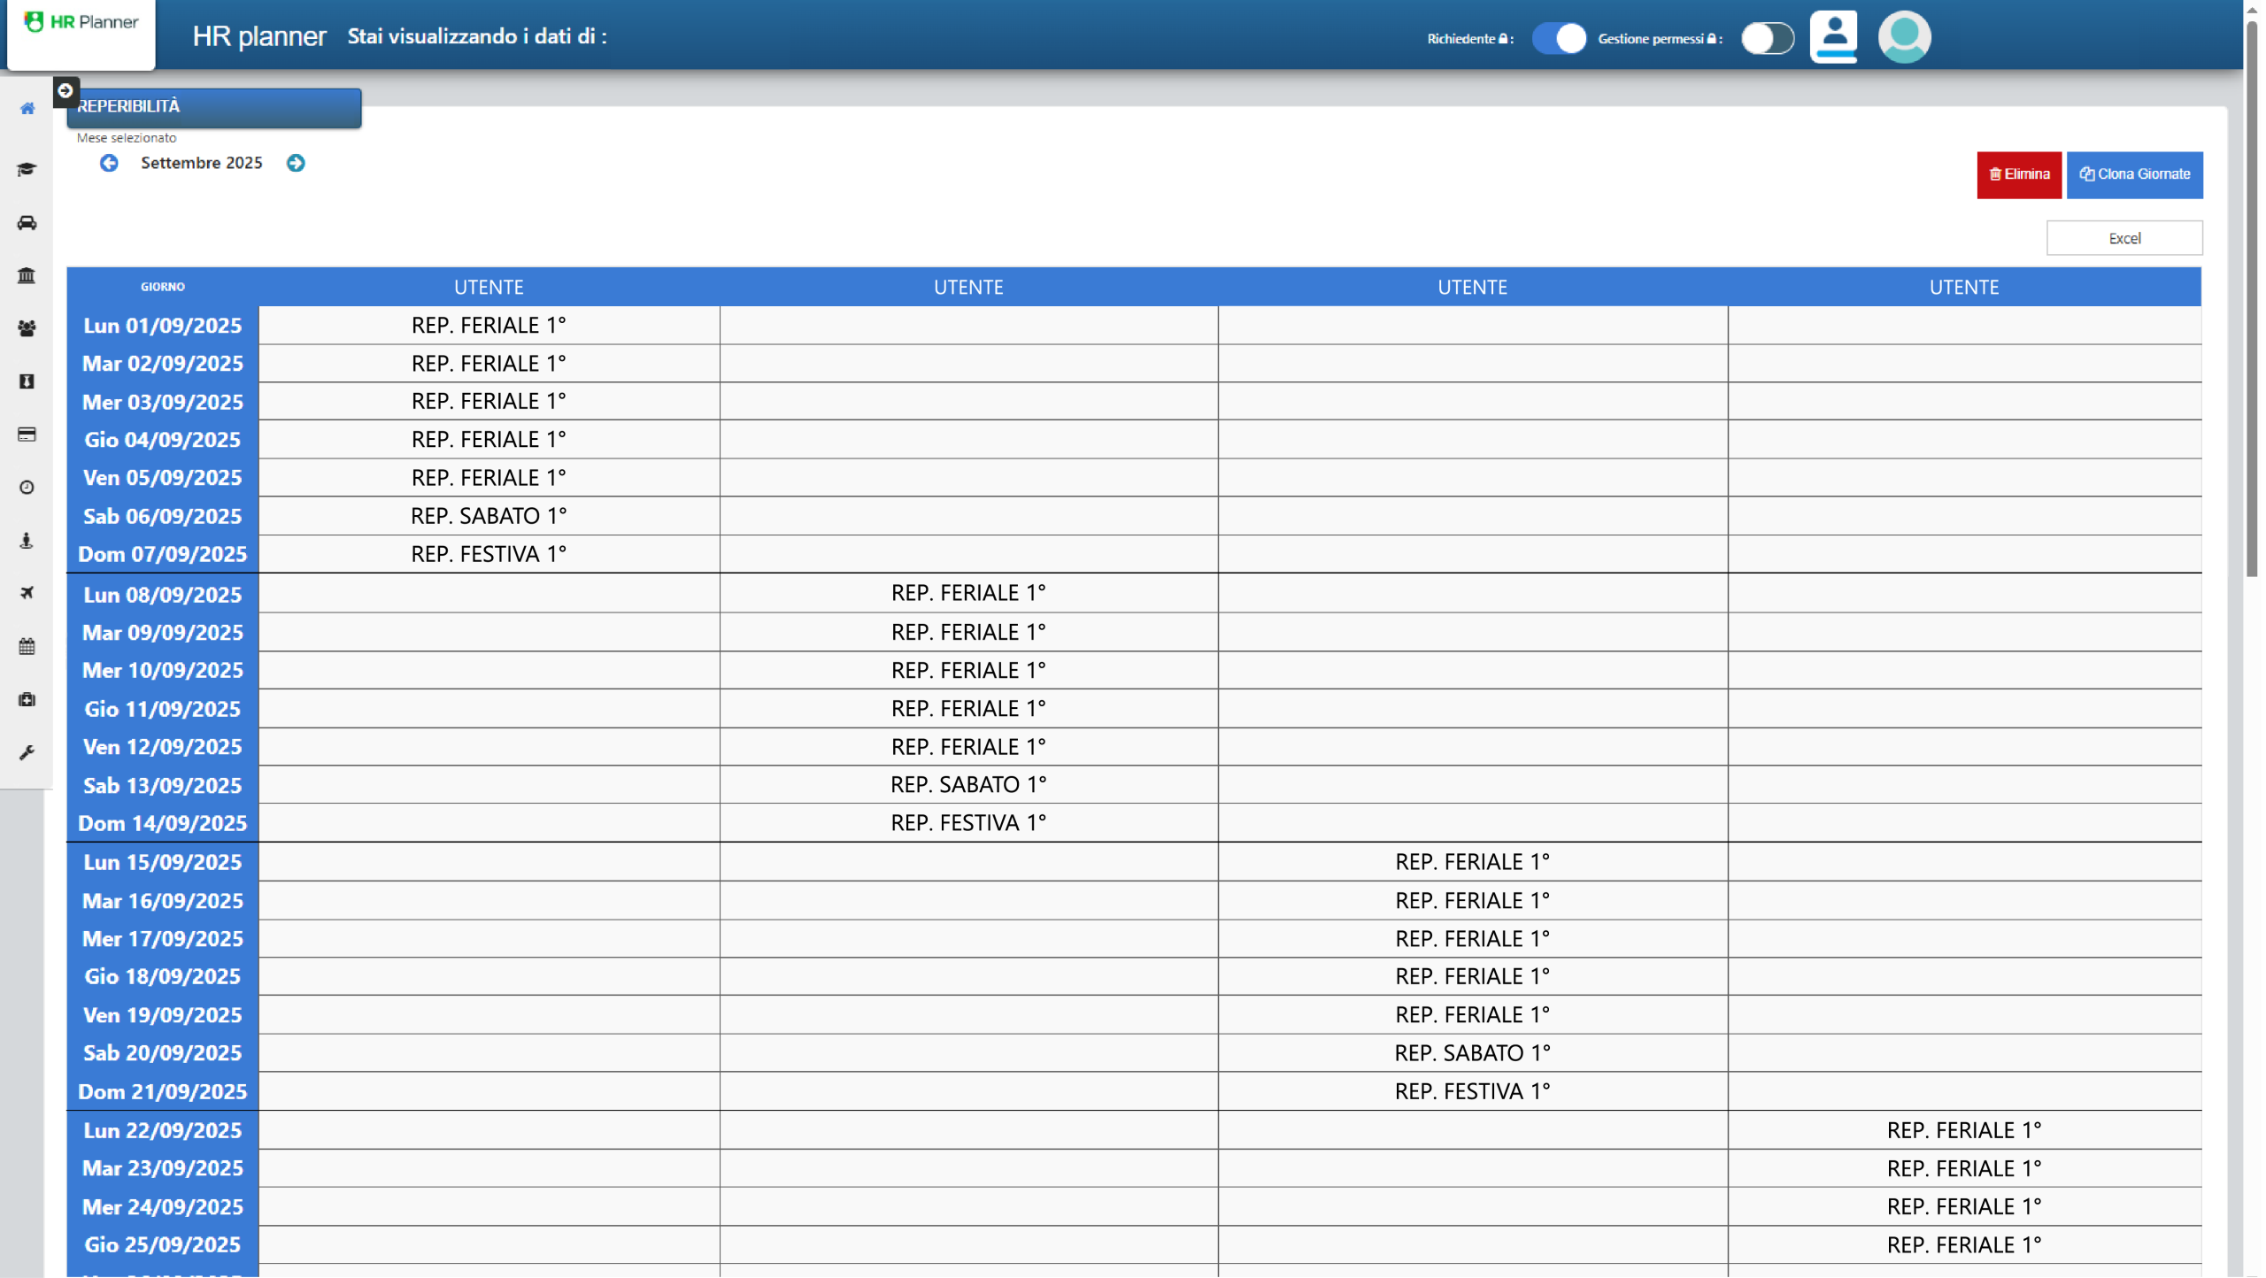Open the Home icon in sidebar
The image size is (2266, 1278).
[x=27, y=109]
